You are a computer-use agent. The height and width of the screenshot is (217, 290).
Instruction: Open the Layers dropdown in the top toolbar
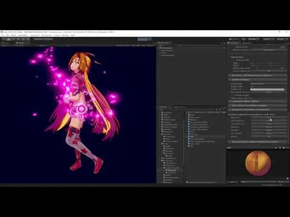(268, 39)
